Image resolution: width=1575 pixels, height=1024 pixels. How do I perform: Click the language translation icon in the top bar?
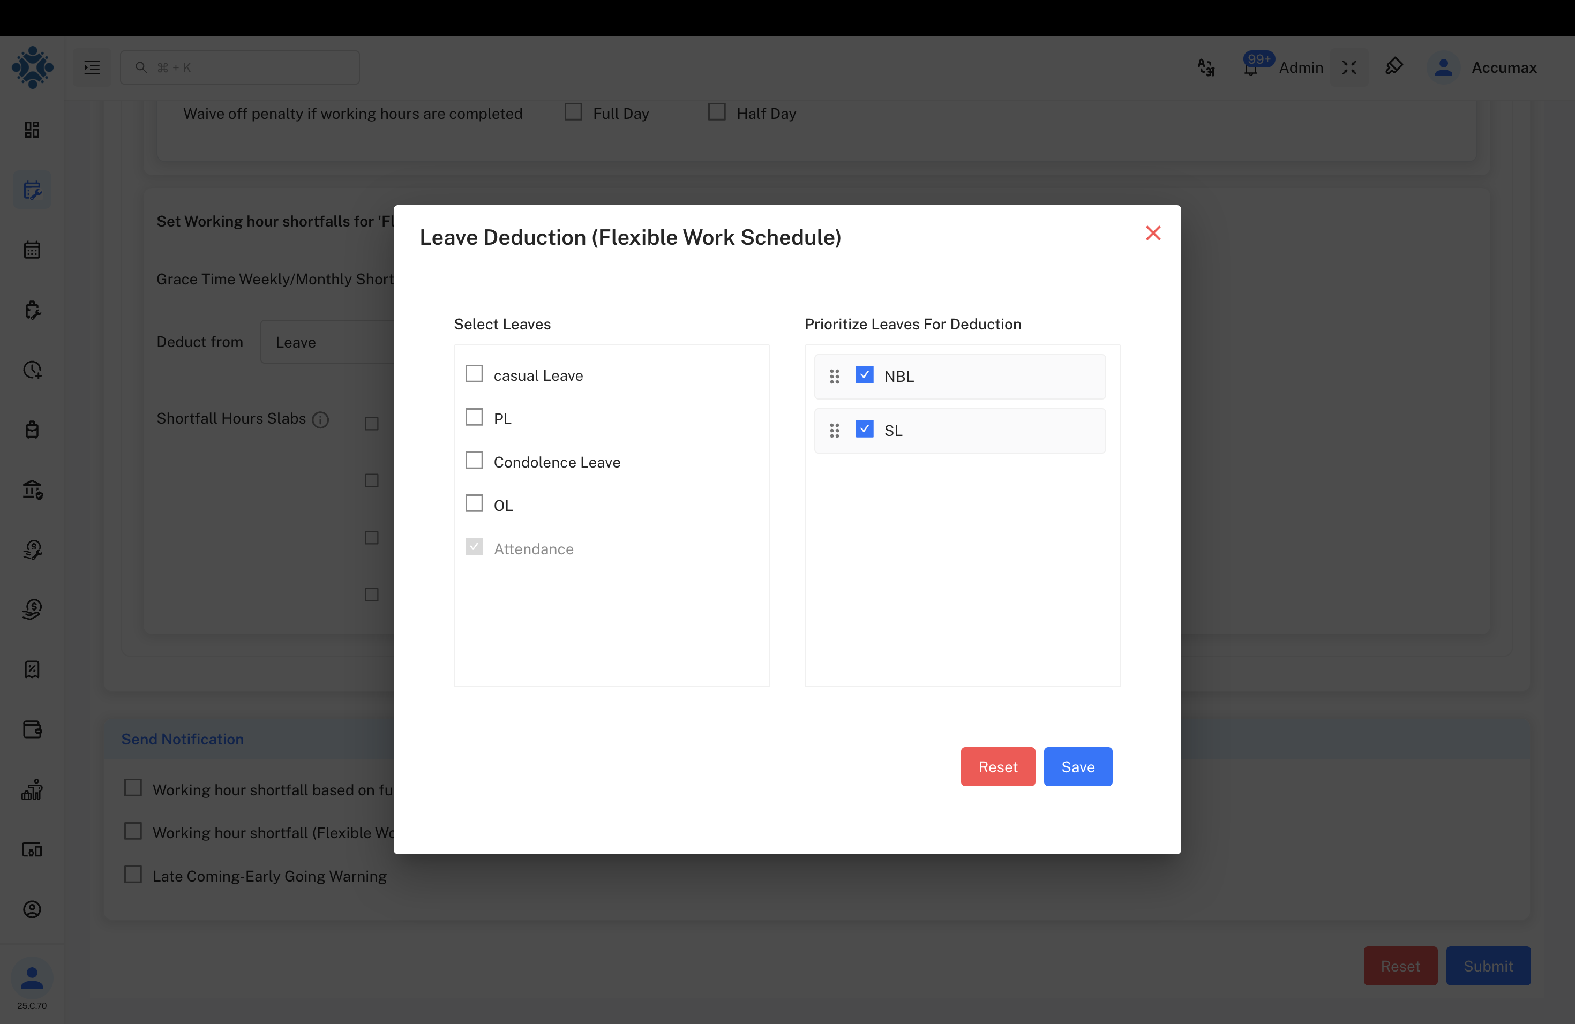(1206, 67)
